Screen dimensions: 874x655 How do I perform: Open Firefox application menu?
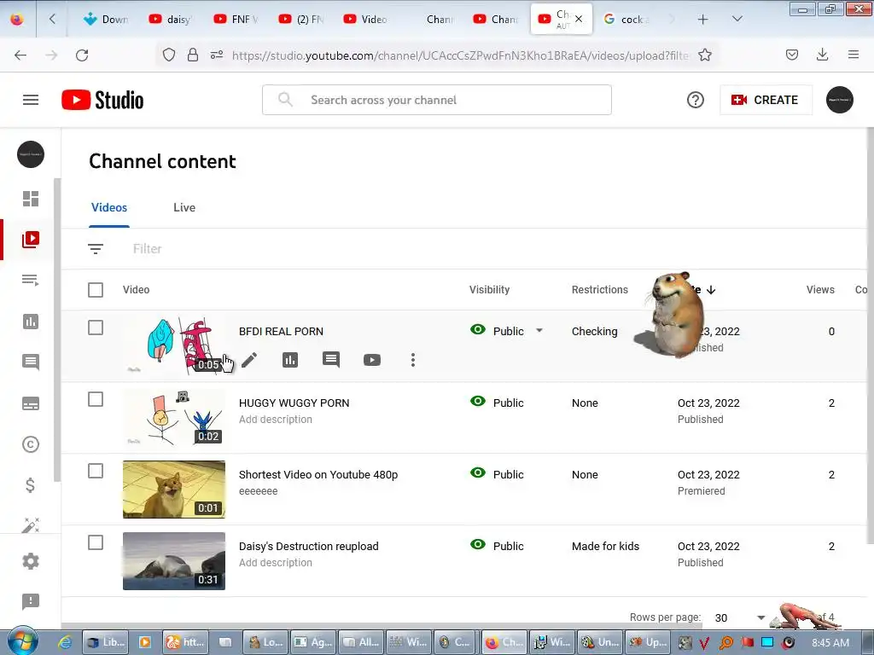(854, 55)
